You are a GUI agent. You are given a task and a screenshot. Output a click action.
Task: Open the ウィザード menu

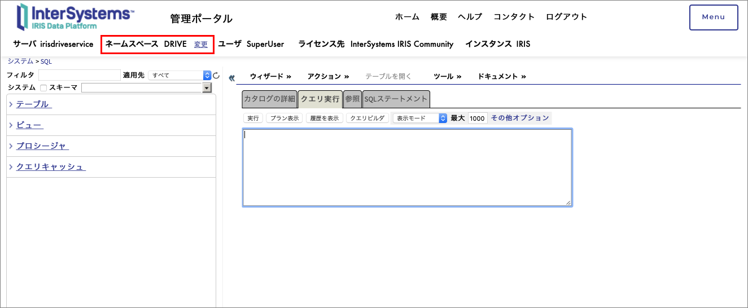point(270,76)
